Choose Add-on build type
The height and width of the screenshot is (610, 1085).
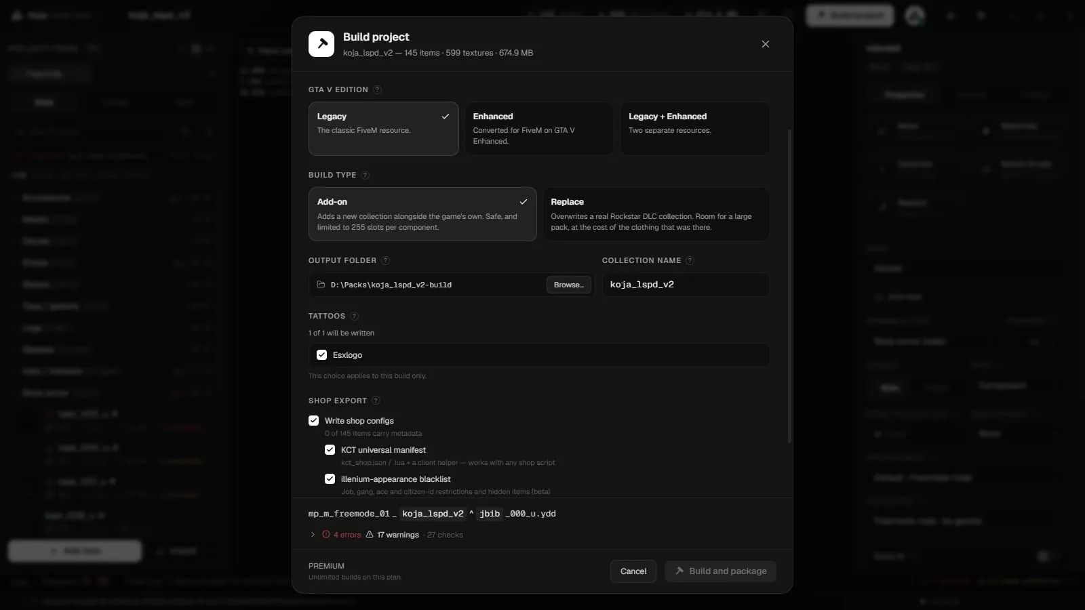[x=422, y=214]
